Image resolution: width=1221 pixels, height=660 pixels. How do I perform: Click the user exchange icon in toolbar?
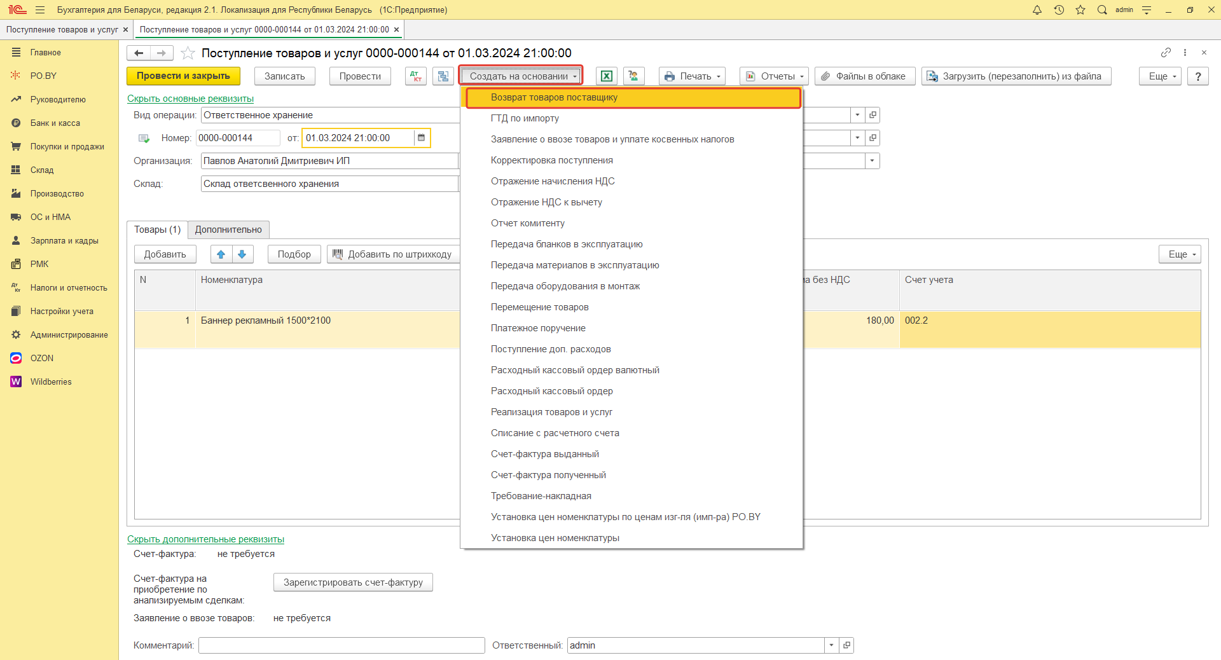point(634,76)
